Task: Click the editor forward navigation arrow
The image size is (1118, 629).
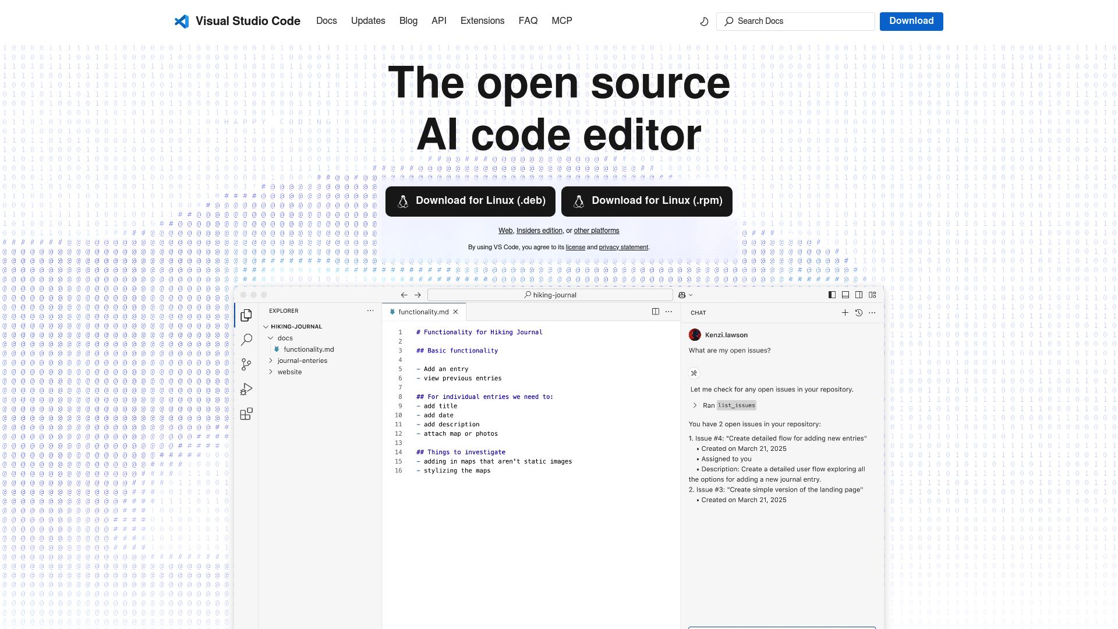Action: (418, 295)
